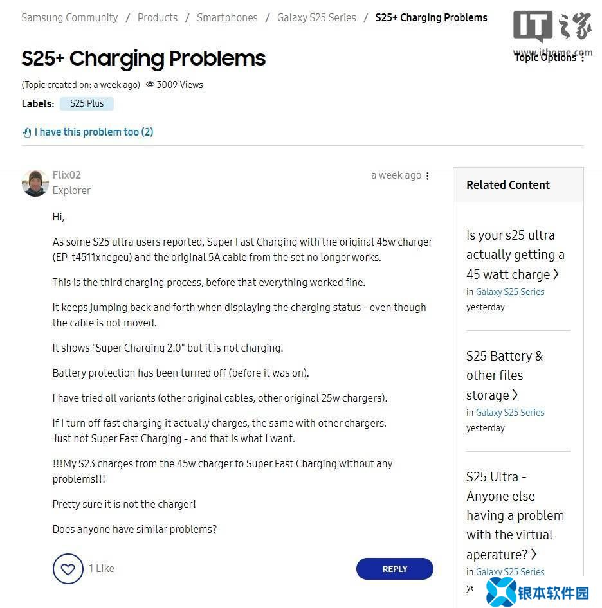
Task: Click "I have this problem too" link
Action: 93,132
